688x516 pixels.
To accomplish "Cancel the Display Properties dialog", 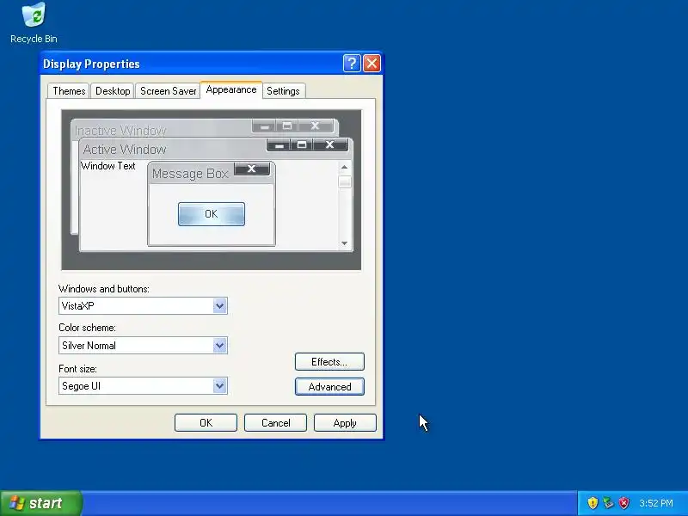I will tap(275, 423).
